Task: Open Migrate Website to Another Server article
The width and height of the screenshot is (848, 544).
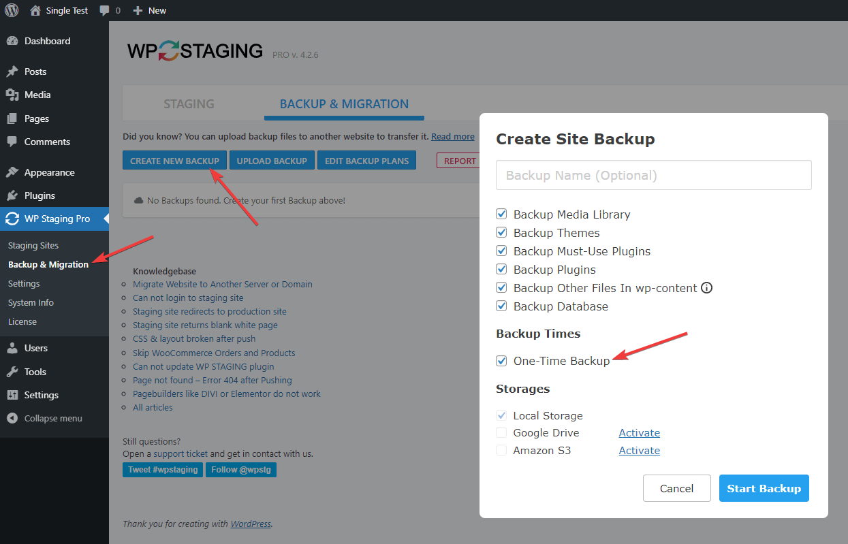Action: point(223,284)
